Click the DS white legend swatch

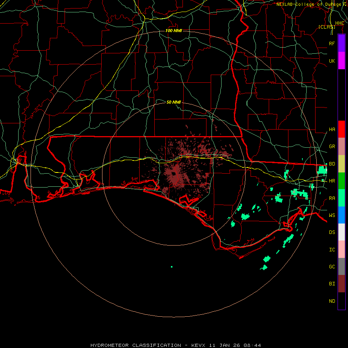pos(341,232)
